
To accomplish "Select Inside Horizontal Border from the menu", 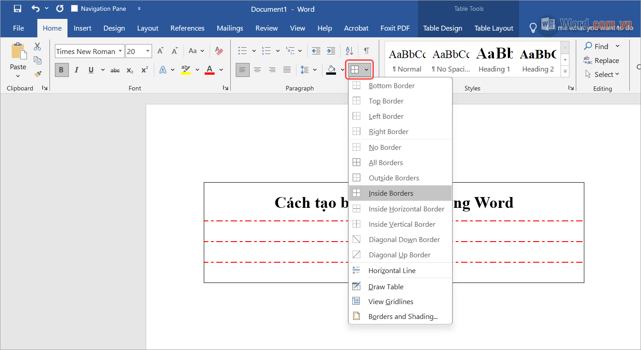I will tap(406, 209).
